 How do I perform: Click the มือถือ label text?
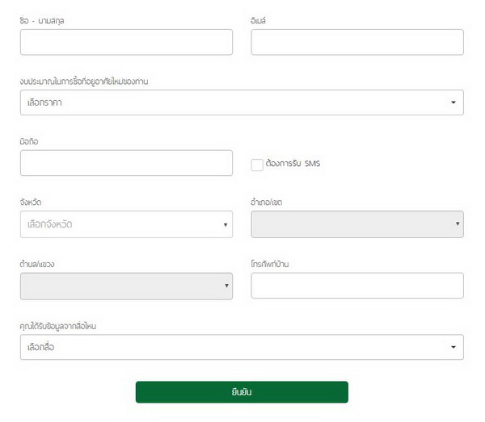pyautogui.click(x=29, y=142)
